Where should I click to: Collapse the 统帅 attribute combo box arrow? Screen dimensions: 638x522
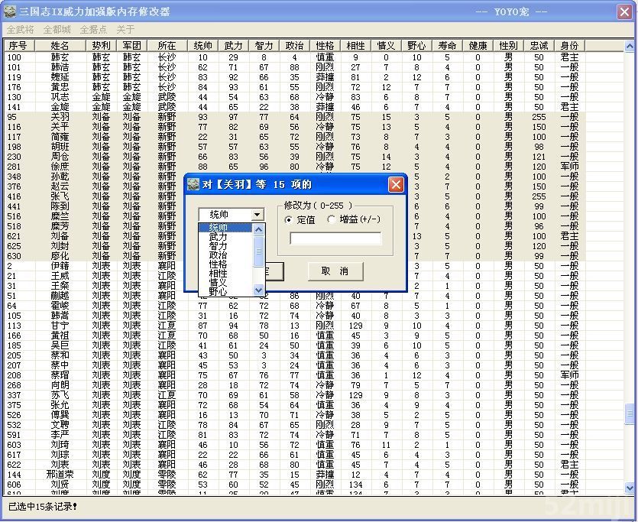tap(257, 215)
